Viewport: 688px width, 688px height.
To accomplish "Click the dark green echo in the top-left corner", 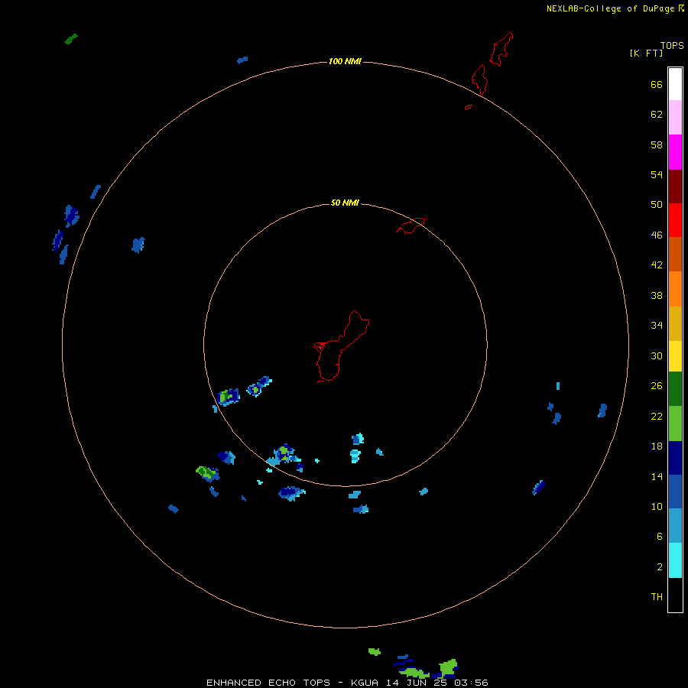I will coord(71,39).
